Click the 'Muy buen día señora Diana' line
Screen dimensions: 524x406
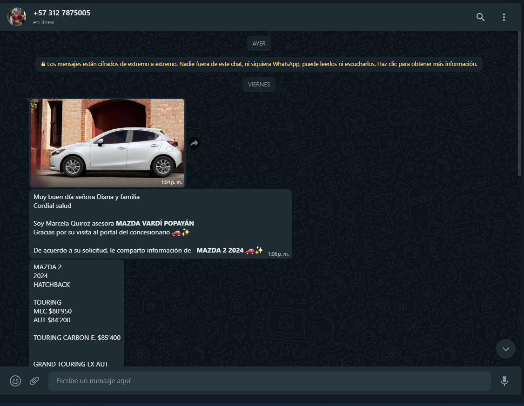pyautogui.click(x=87, y=197)
